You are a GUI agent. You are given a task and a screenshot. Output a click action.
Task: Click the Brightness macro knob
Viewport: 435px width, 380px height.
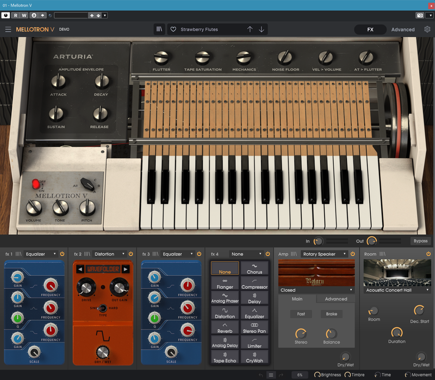coord(317,375)
